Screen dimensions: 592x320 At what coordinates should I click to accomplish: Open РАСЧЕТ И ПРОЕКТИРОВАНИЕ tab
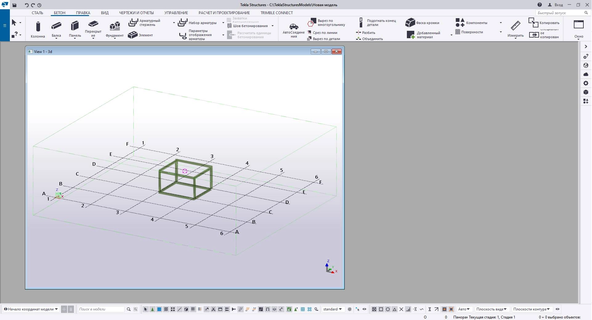tap(224, 13)
